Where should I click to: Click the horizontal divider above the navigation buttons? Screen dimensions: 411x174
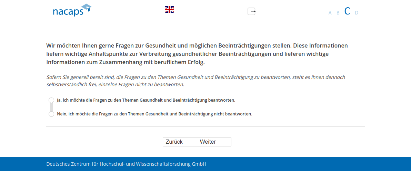[x=205, y=127]
